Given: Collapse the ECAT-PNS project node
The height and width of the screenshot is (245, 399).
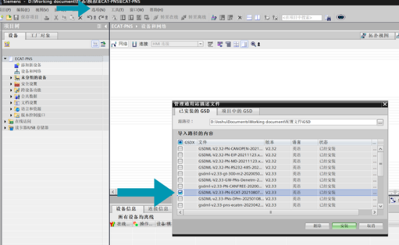Looking at the screenshot, I should pyautogui.click(x=5, y=59).
